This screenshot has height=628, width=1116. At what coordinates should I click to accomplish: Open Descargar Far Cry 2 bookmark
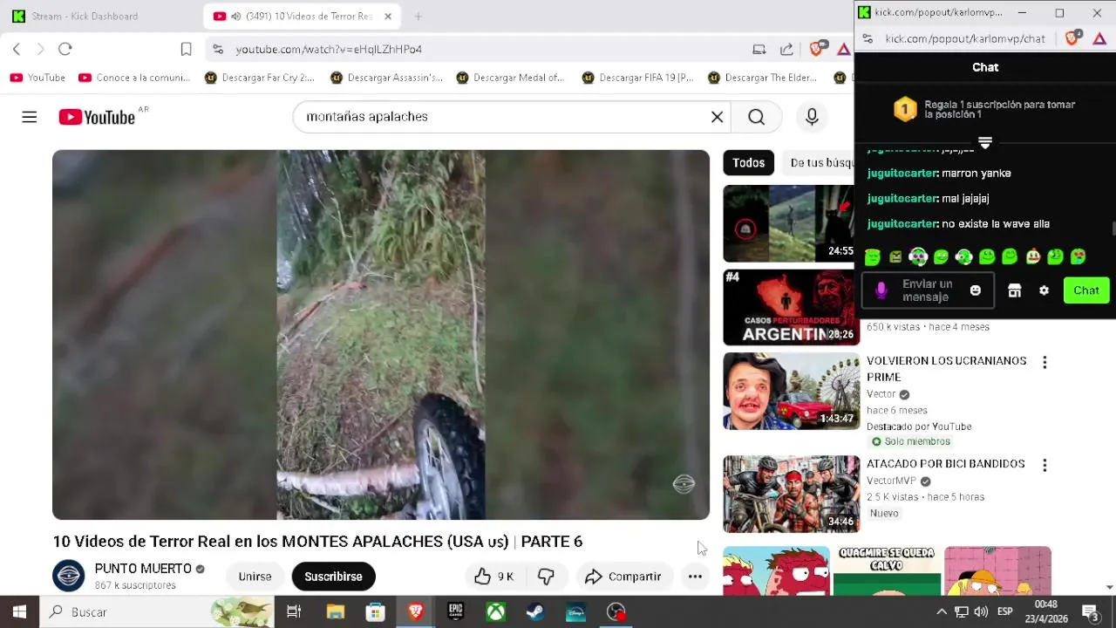pyautogui.click(x=259, y=78)
